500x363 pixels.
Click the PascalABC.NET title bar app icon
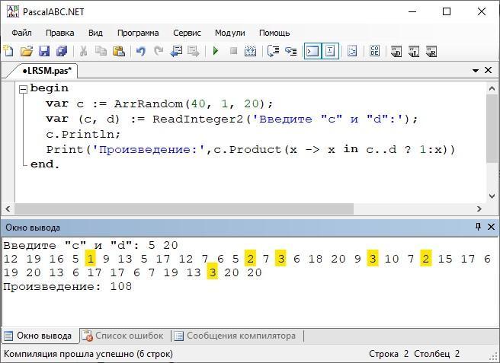[12, 11]
